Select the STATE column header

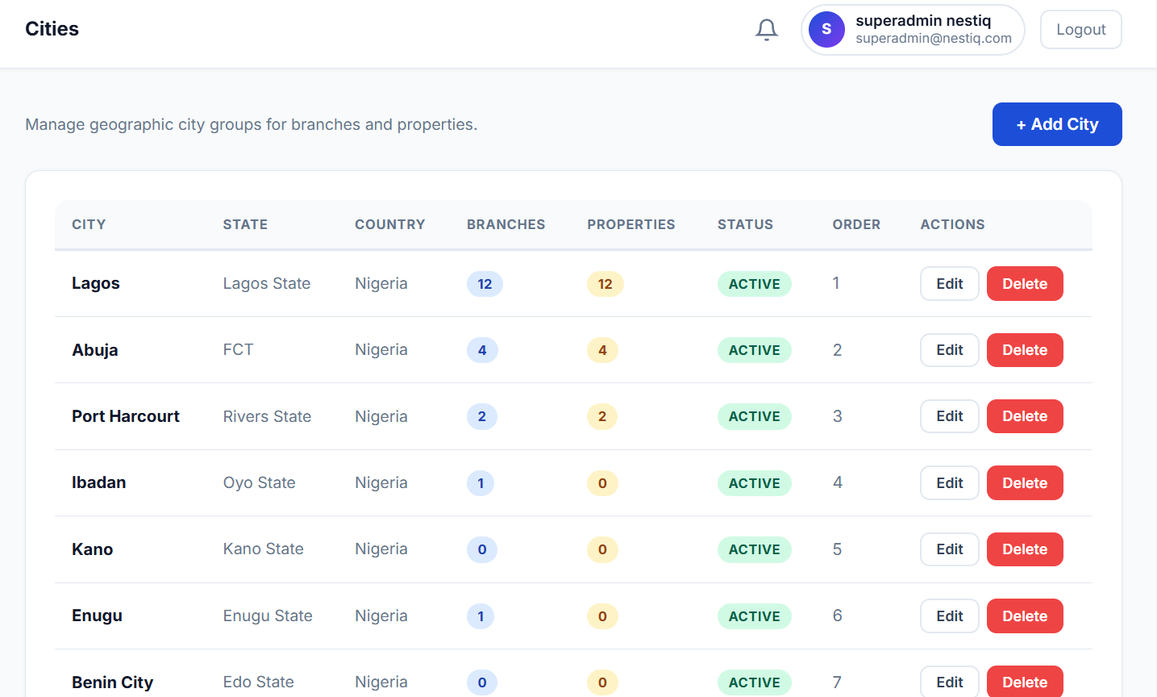tap(245, 224)
